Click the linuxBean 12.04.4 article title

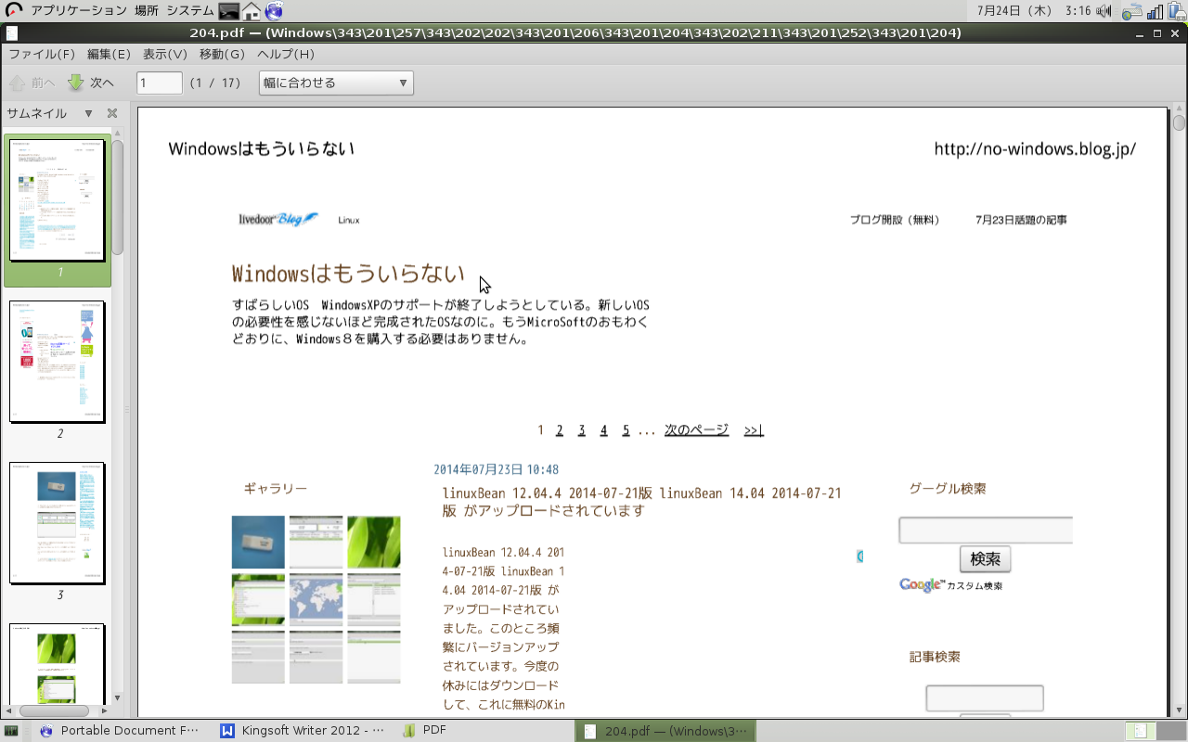click(642, 502)
